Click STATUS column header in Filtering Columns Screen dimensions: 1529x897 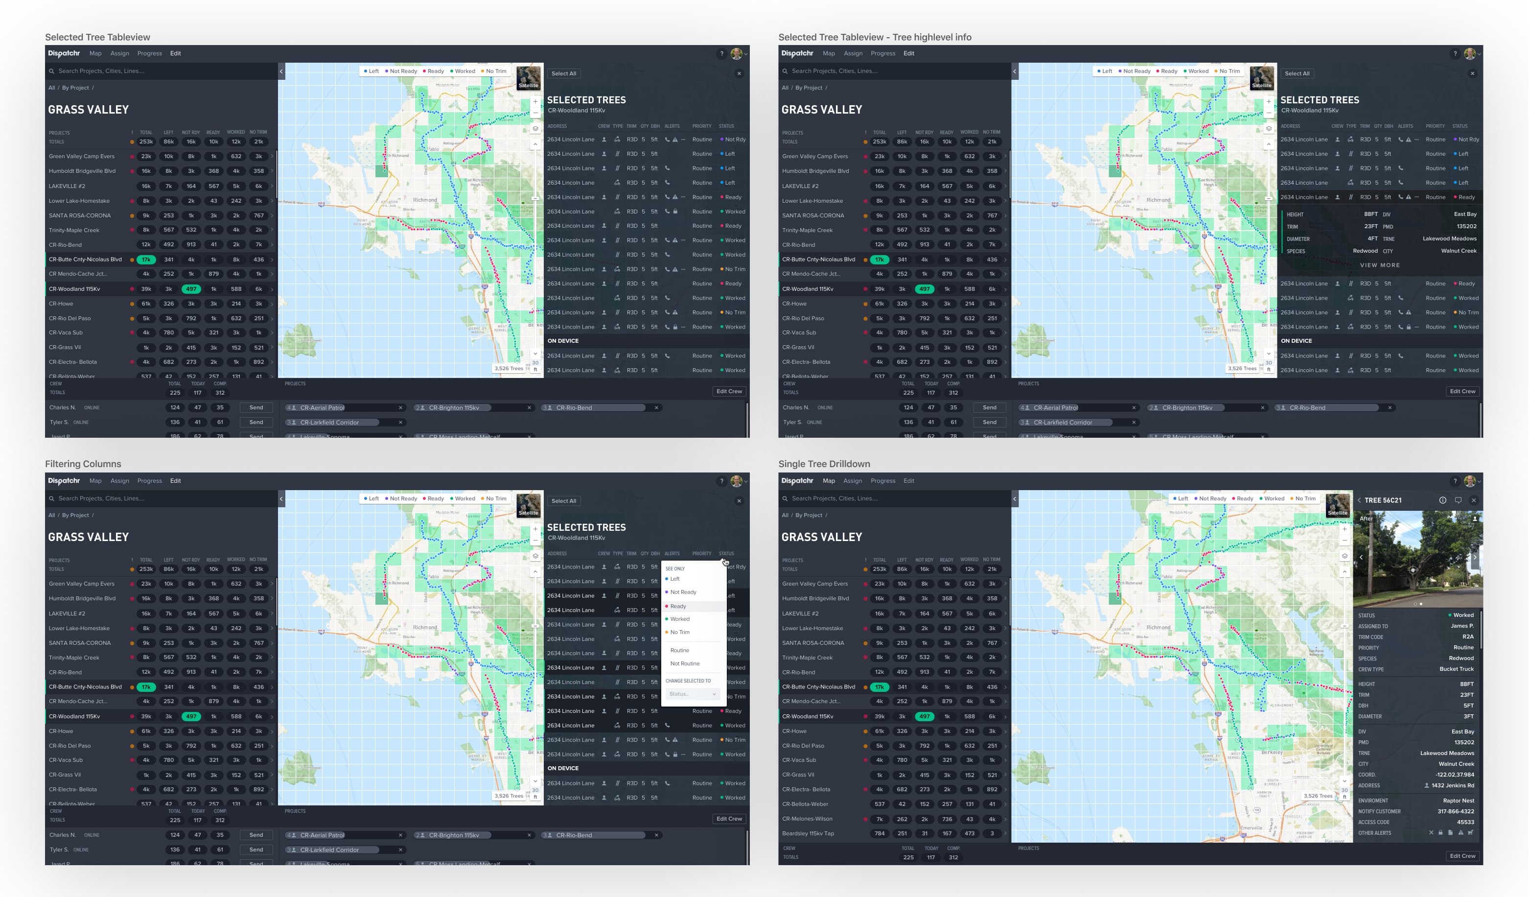pyautogui.click(x=726, y=553)
